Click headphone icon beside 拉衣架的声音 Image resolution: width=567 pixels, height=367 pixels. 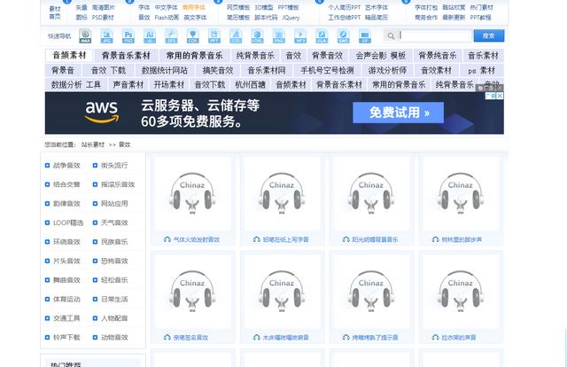pyautogui.click(x=435, y=338)
